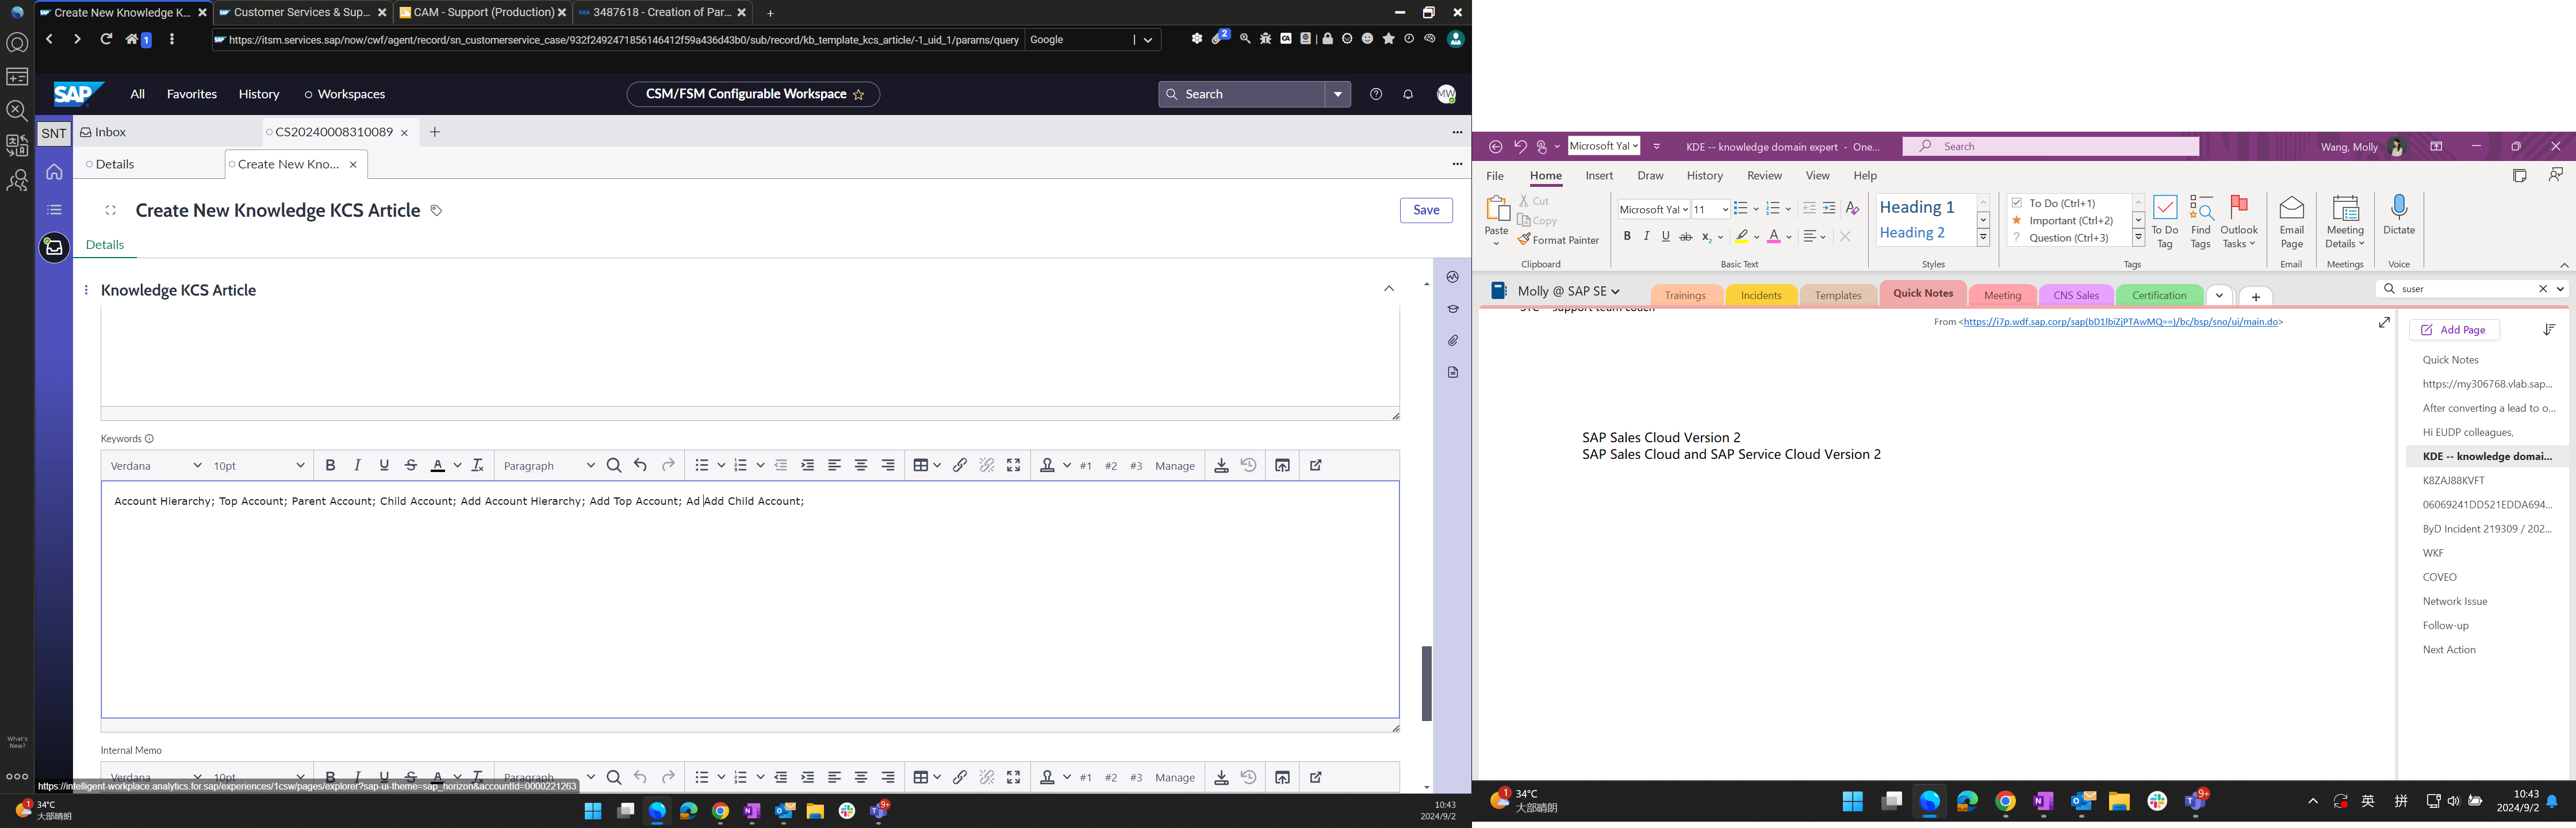Clear formatting in Keywords editor toolbar
Viewport: 2576px width, 828px height.
(478, 465)
